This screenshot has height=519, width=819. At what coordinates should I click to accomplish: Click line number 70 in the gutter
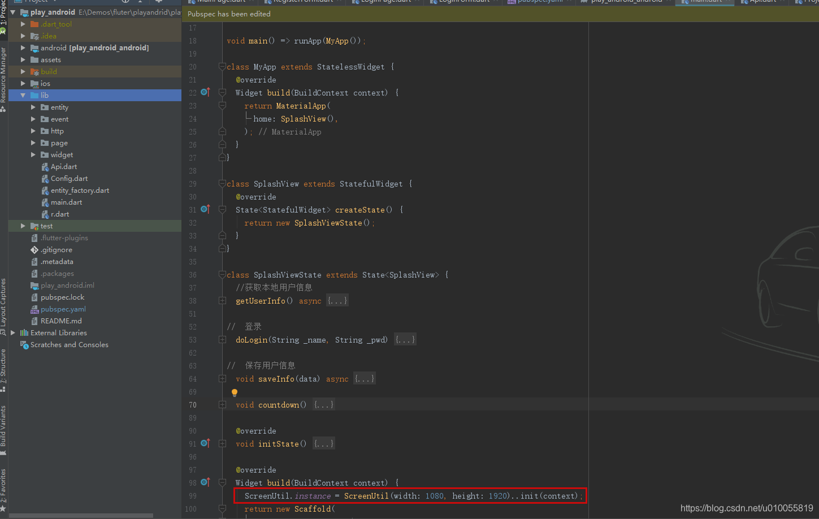point(193,405)
